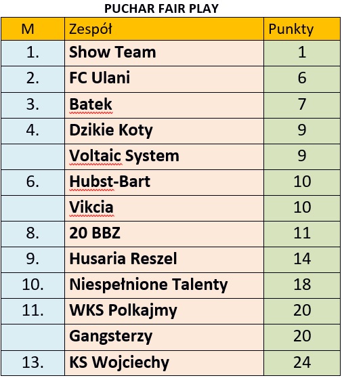Viewport: 342px width, 378px height.
Task: Select the Vikcia cell
Action: pos(164,209)
